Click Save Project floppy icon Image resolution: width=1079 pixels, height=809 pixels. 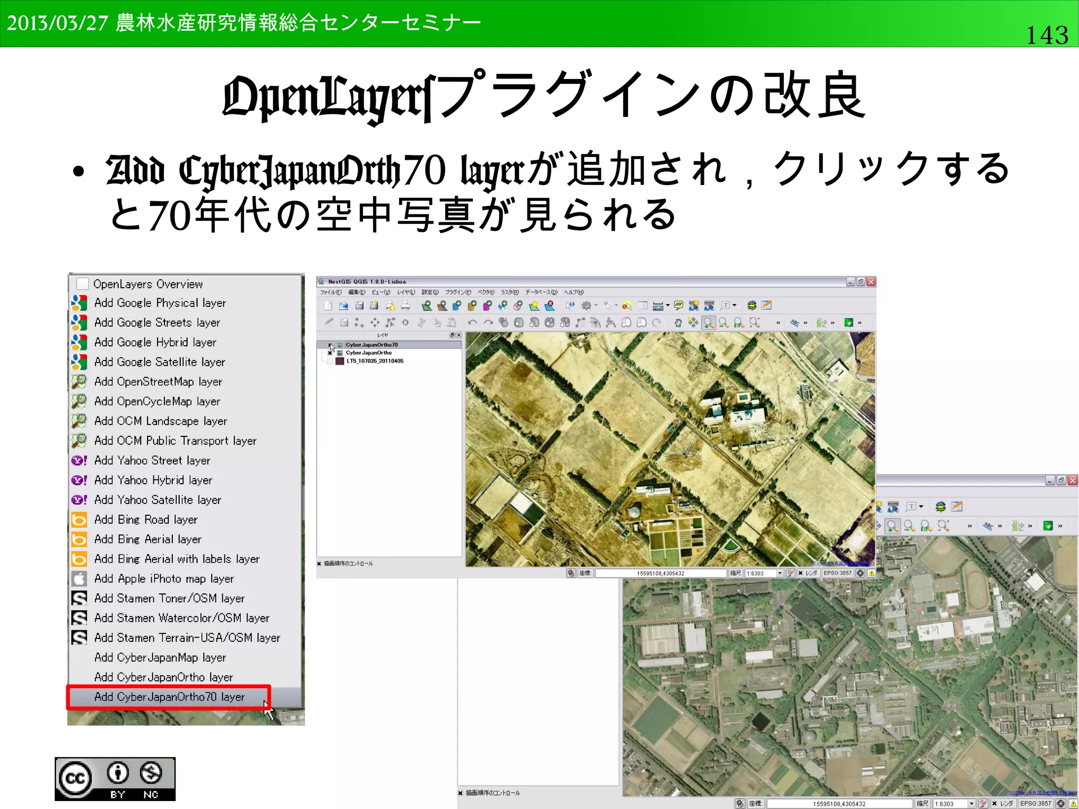pos(359,306)
